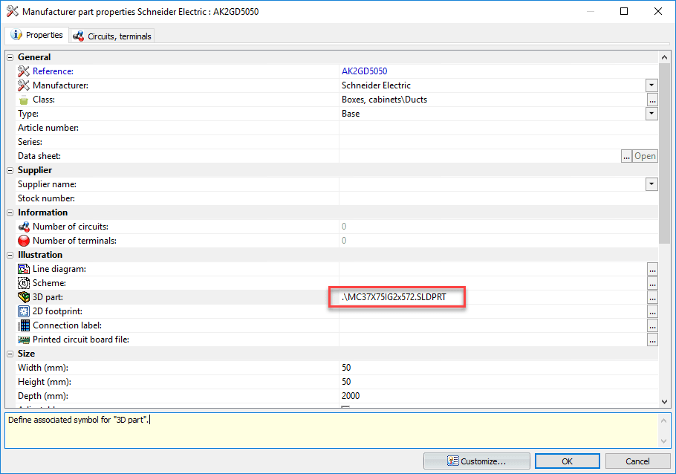Click the Scheme symbol icon
Screen dimensions: 676x474
pyautogui.click(x=24, y=283)
